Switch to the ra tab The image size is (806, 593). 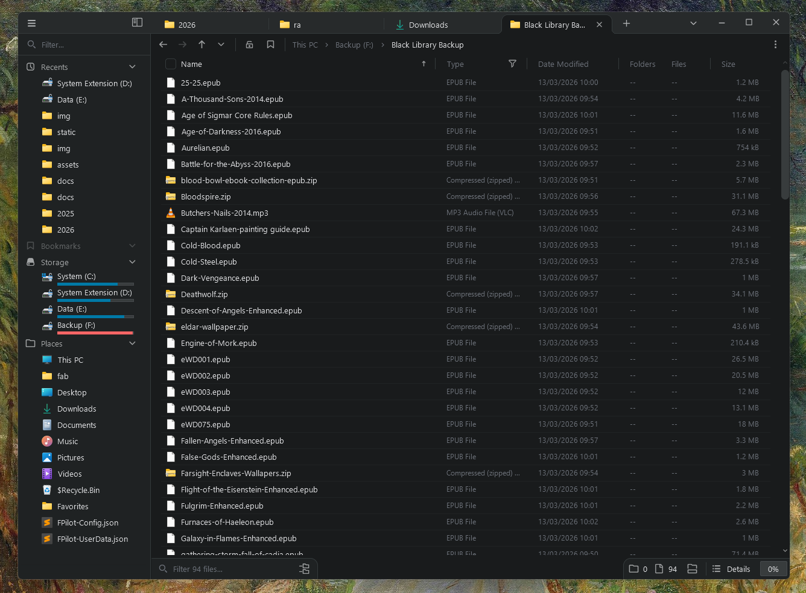click(x=326, y=25)
